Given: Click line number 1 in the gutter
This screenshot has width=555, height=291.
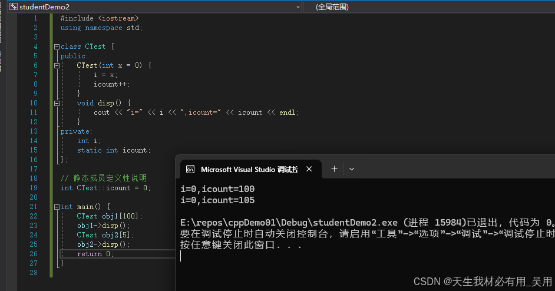Looking at the screenshot, I should (x=35, y=18).
